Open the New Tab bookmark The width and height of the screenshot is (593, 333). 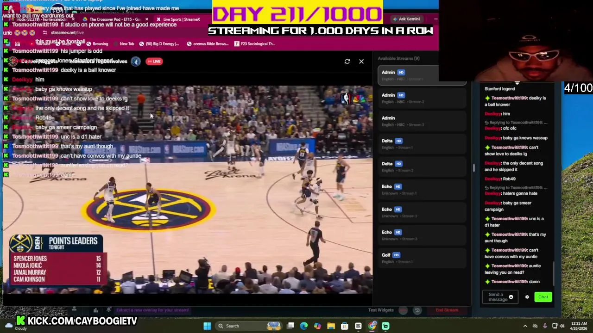tap(124, 44)
